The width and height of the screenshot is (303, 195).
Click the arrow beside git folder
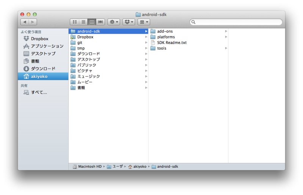point(146,42)
